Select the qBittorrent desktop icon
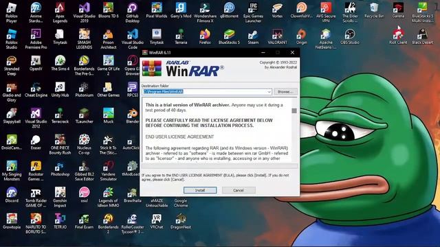Viewport: 440px width, 247px height. [229, 10]
